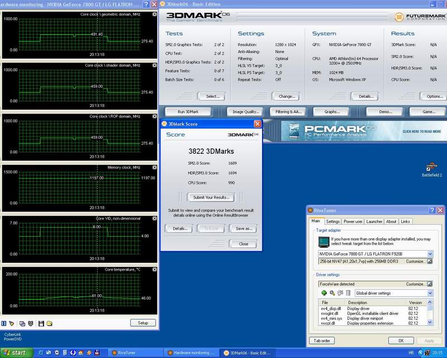Click the trash can icon in Driver settings
Screen dimensions: 447x358
(x=348, y=293)
